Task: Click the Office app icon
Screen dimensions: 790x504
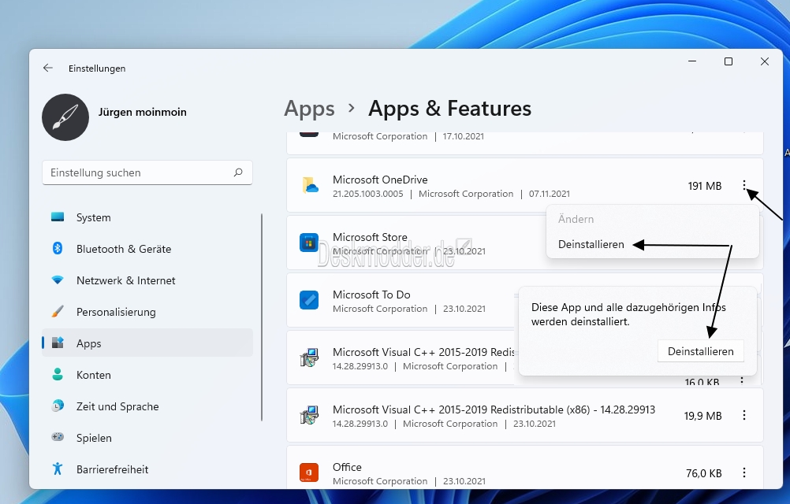Action: click(x=309, y=472)
